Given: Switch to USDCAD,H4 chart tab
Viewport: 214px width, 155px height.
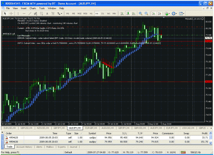Looking at the screenshot, I should point(188,128).
